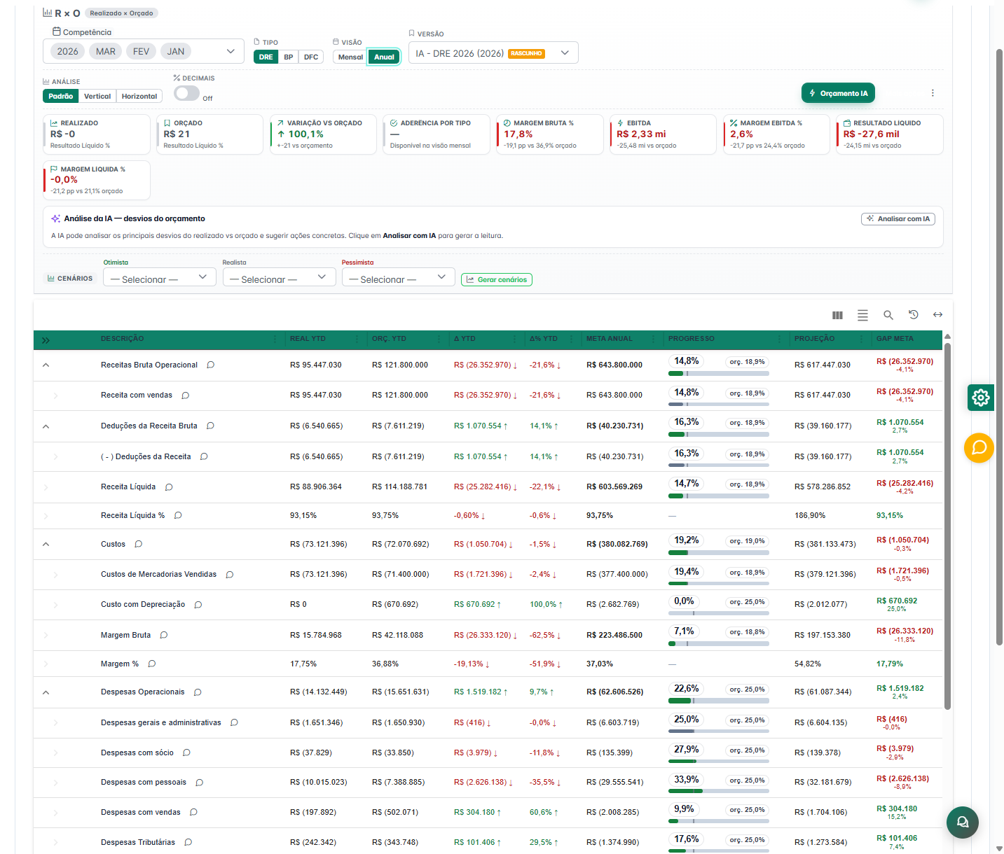This screenshot has width=1004, height=854.
Task: Click the Orçamento IA button
Action: (x=838, y=93)
